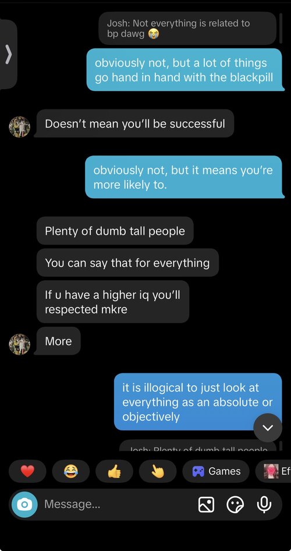Open the Effects chip with pink thumbnail
Viewport: 291px width, 551px height.
click(274, 471)
